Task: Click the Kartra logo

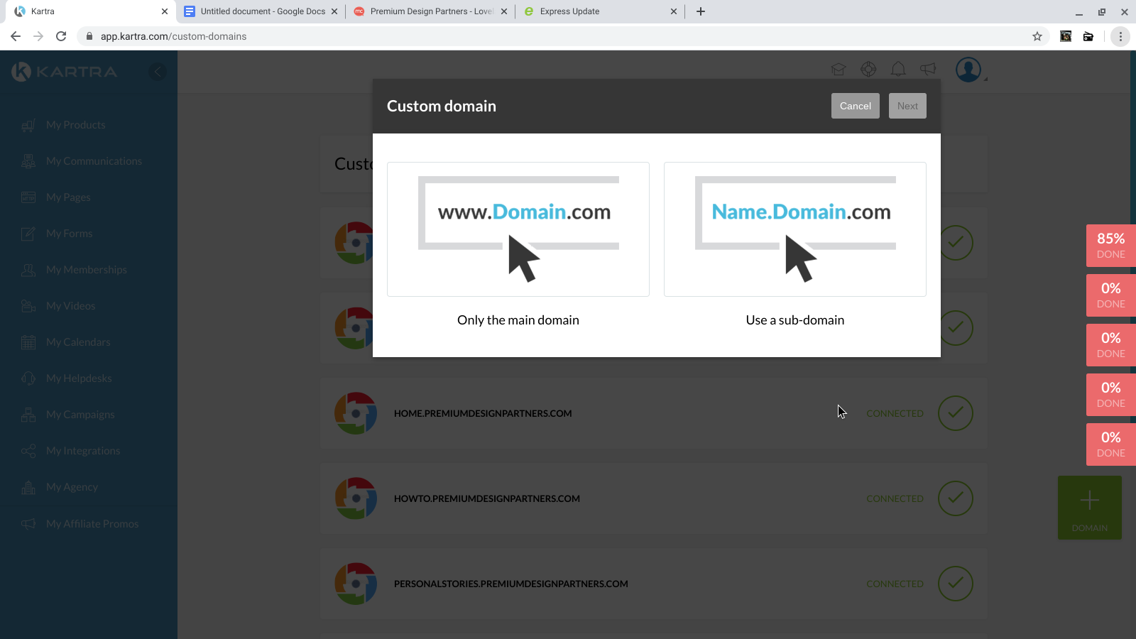Action: 65,71
